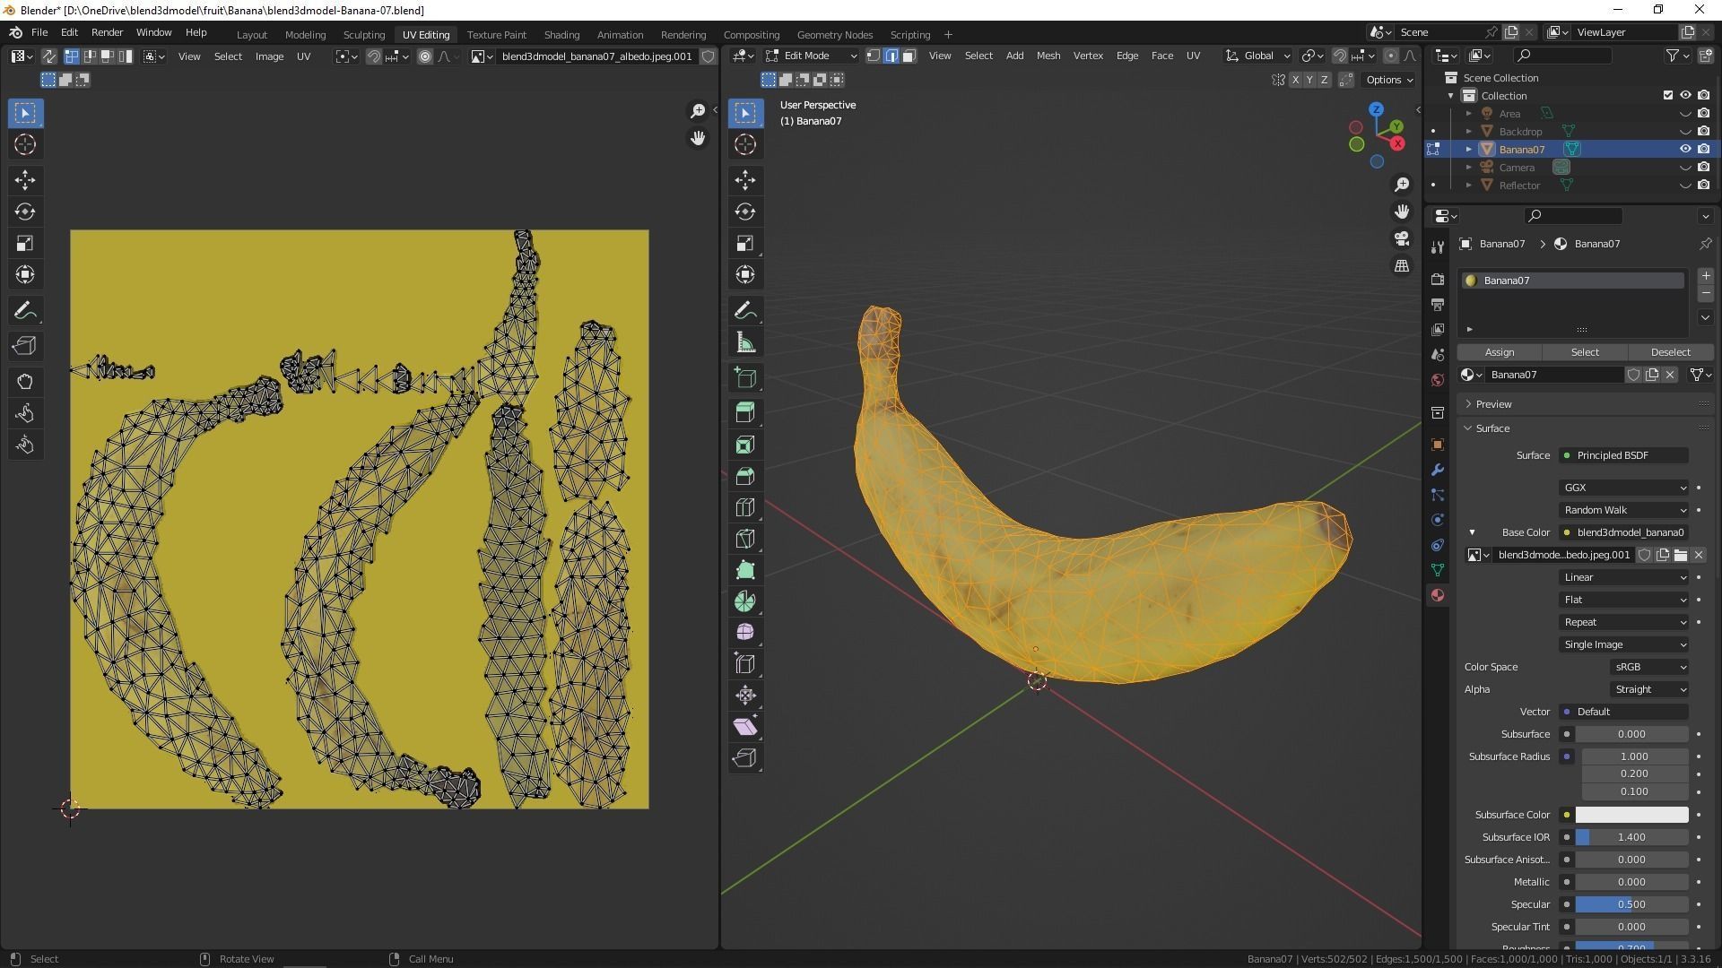1722x968 pixels.
Task: Select the Shear tool
Action: [x=745, y=727]
